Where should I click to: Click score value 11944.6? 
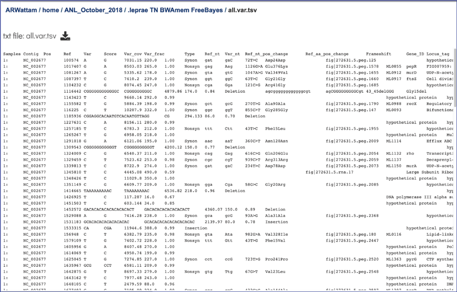133,228
